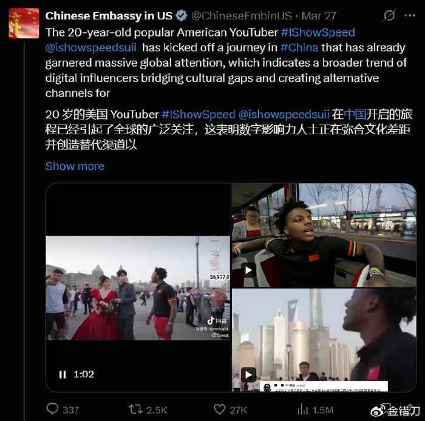The height and width of the screenshot is (421, 425).
Task: Click the Weibo logo watermark 金错刀
Action: (395, 411)
